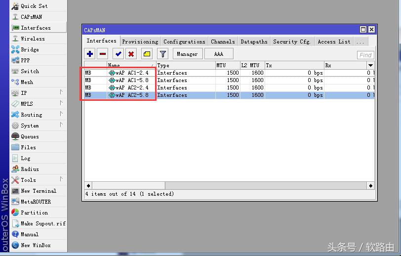Add comment using the yellow note button
The height and width of the screenshot is (256, 401).
pyautogui.click(x=147, y=54)
